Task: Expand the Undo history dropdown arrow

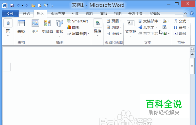Action: (x=22, y=6)
